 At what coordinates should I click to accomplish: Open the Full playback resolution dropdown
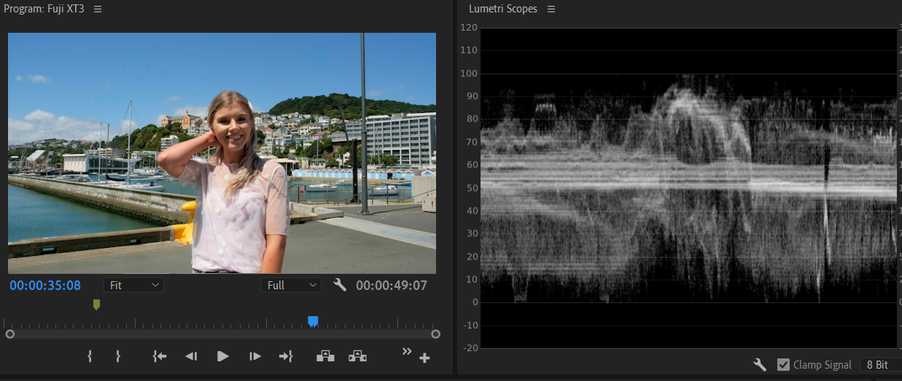(x=291, y=285)
